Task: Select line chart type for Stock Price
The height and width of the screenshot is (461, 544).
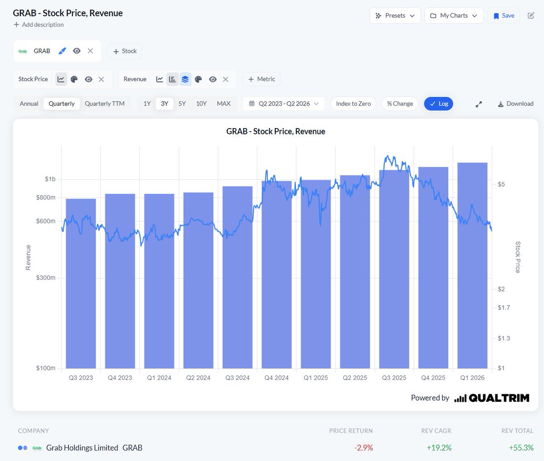Action: [61, 79]
